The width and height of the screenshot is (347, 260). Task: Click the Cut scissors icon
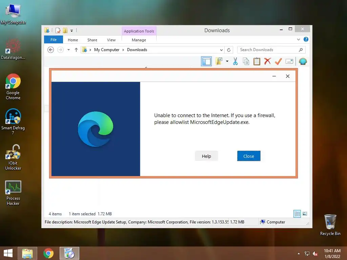[x=235, y=61]
